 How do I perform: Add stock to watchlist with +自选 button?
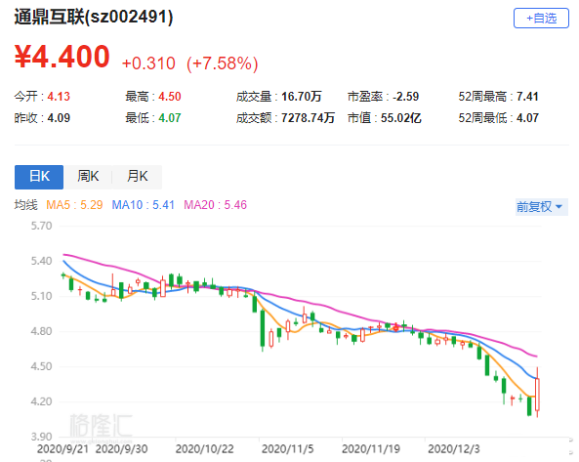point(541,18)
